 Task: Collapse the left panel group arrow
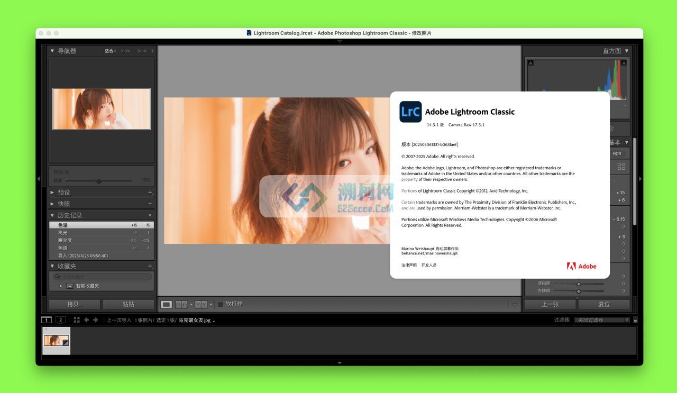tap(38, 179)
